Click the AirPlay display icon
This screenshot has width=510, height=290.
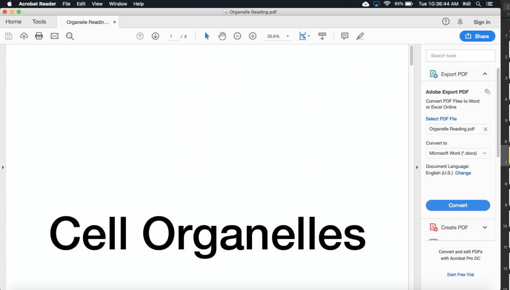(376, 4)
